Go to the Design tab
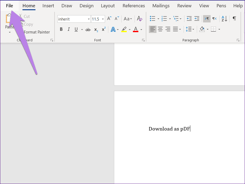The height and width of the screenshot is (184, 245). (x=86, y=6)
